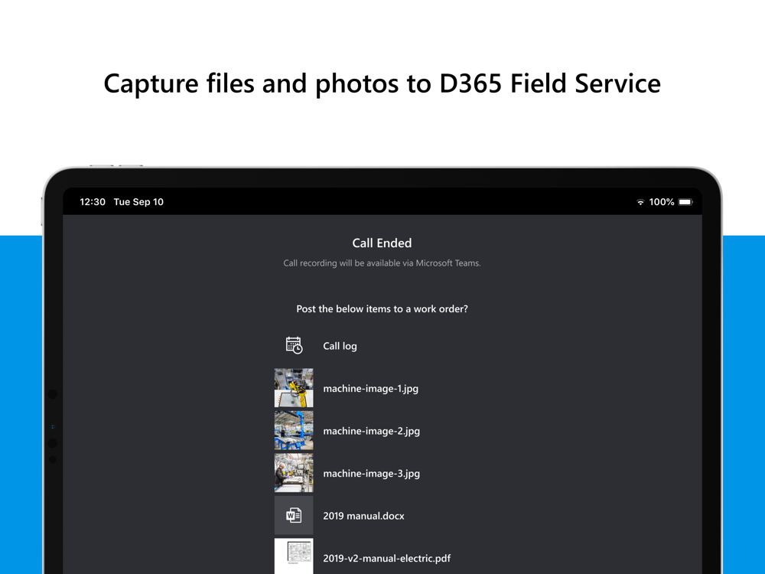Tap the Microsoft Teams recording notice text
Image resolution: width=765 pixels, height=574 pixels.
pos(382,263)
